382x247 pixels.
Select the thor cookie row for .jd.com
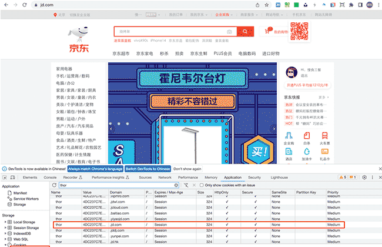coord(199,225)
